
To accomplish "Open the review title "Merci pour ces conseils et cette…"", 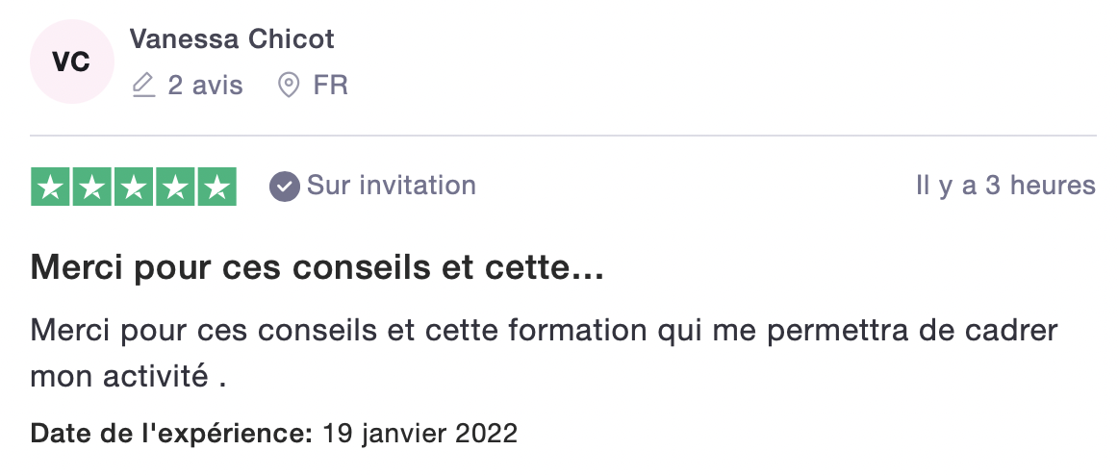I will (x=318, y=267).
